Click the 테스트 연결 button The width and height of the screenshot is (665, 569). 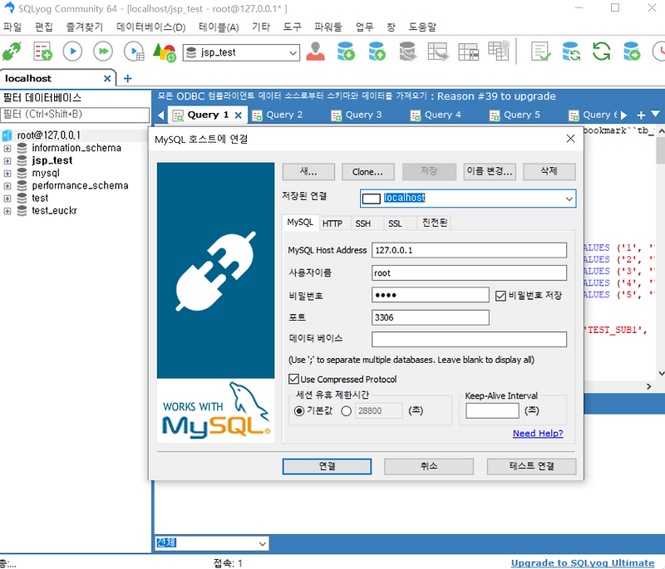531,466
